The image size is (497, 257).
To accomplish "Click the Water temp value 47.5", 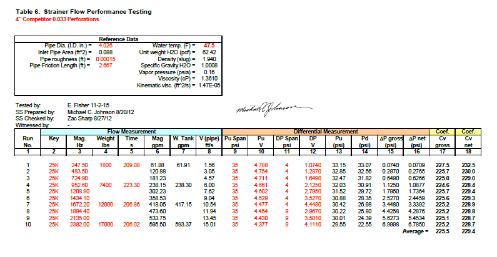I will tap(209, 46).
